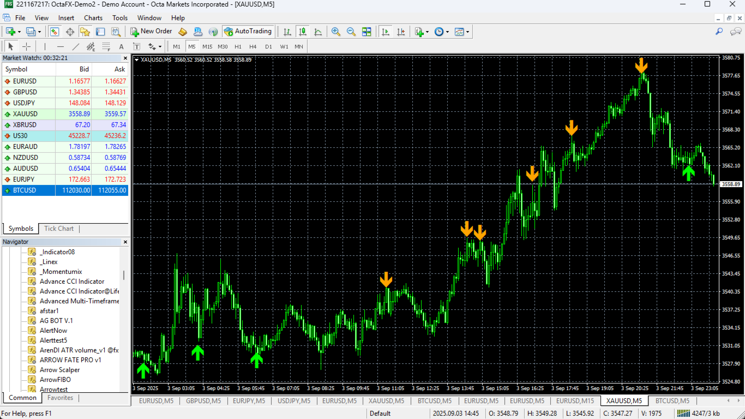Screen dimensions: 745x419
Task: Activate the standard cursor arrow
Action: click(11, 46)
